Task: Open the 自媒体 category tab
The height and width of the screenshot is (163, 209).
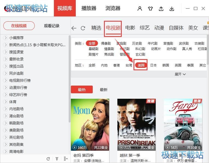Action: [x=176, y=28]
